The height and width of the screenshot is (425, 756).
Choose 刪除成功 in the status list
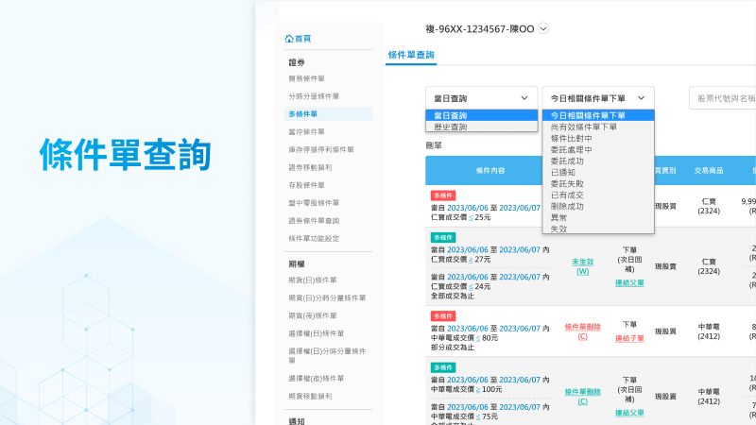tap(567, 206)
